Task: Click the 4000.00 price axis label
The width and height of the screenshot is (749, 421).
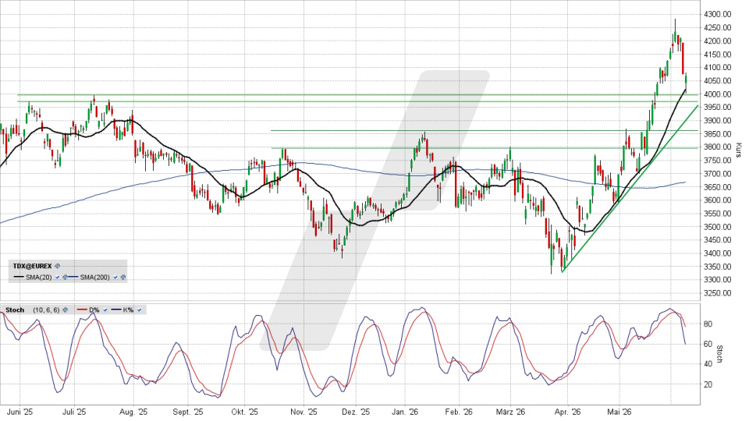Action: [x=717, y=94]
